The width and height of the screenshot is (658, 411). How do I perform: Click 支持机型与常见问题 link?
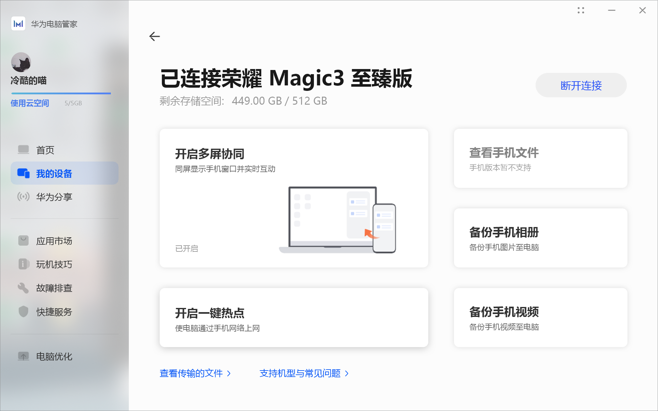point(300,373)
